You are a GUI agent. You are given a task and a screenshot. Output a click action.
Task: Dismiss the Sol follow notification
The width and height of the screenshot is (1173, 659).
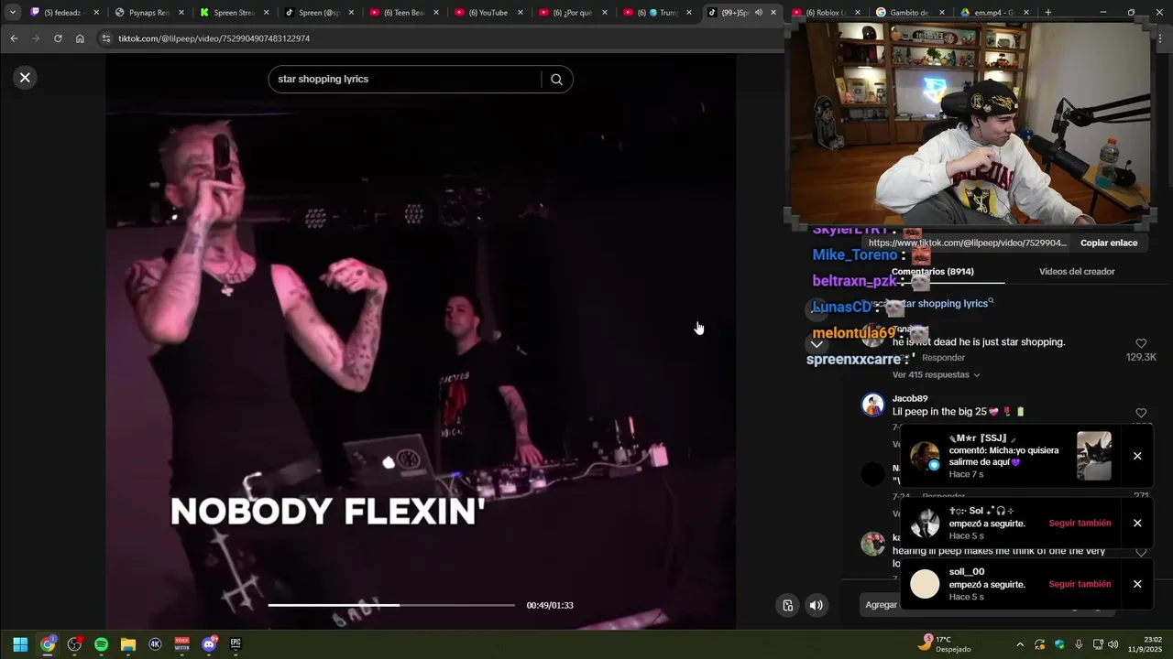click(1137, 524)
